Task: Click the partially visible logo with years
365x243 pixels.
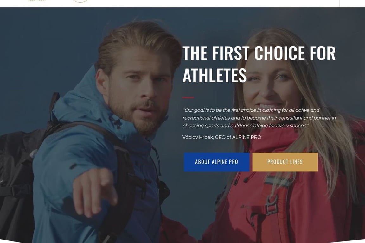Action: click(x=37, y=0)
